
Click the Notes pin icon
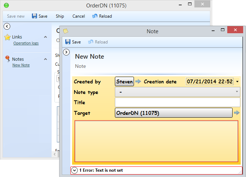point(7,59)
